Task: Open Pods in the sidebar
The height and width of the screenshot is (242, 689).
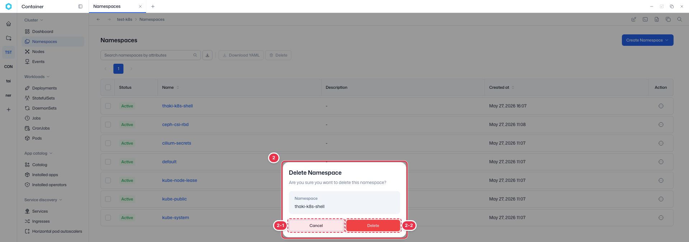Action: click(x=53, y=138)
